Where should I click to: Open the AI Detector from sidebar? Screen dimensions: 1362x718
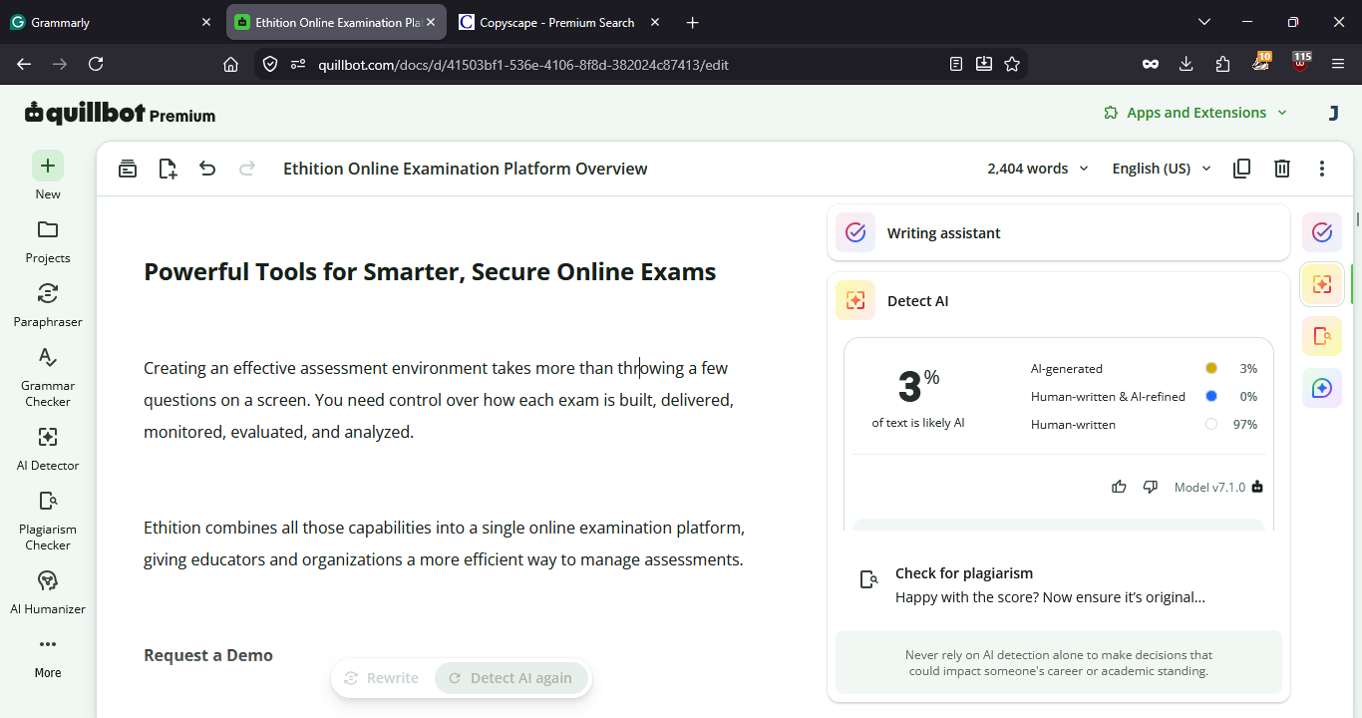tap(48, 449)
